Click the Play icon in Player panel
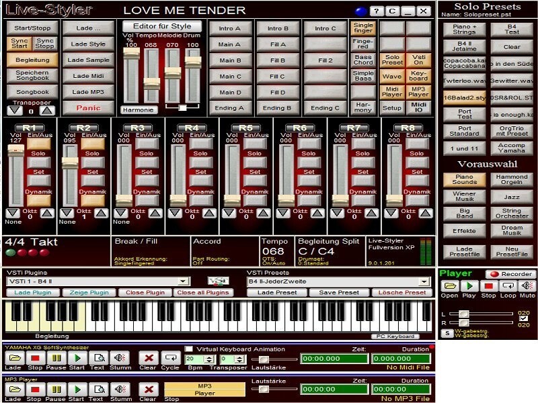The image size is (538, 403). point(469,285)
